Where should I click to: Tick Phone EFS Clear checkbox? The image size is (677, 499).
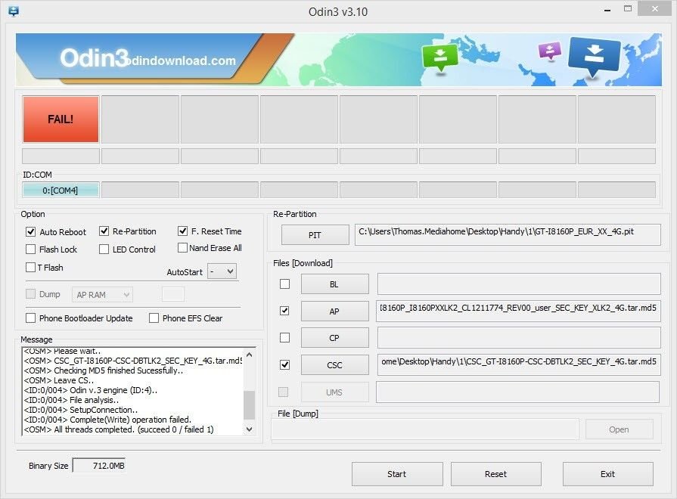point(154,318)
